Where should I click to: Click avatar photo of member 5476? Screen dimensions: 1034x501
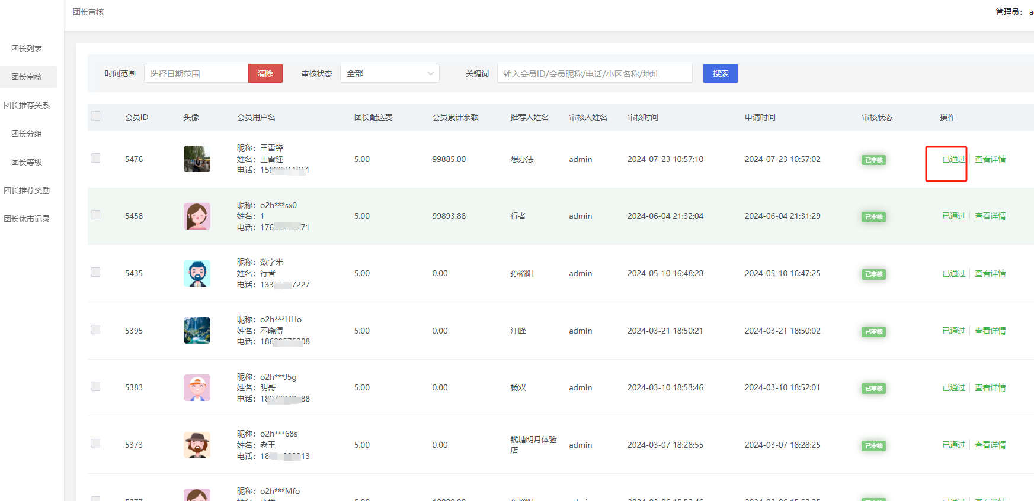[x=197, y=159]
